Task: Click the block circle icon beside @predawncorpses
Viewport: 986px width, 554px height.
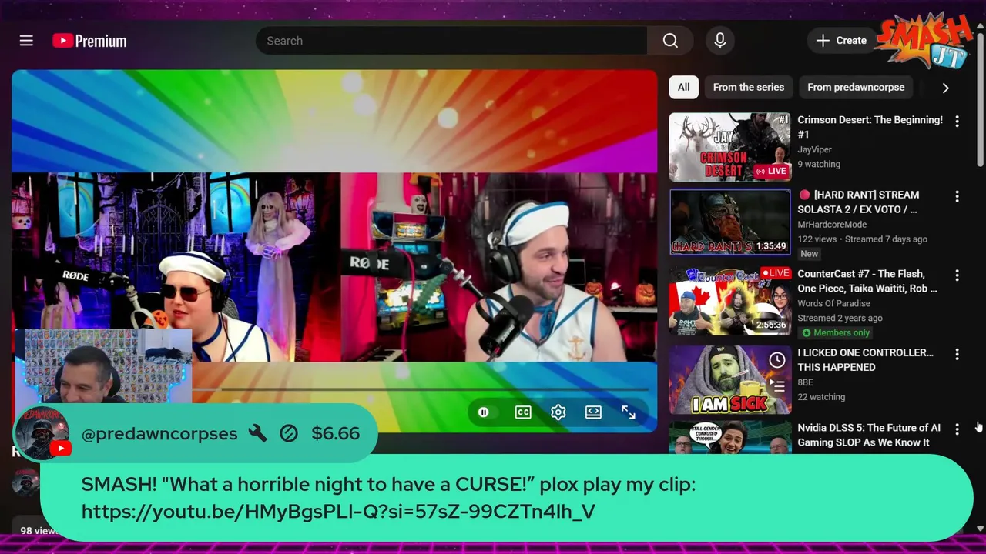Action: [289, 433]
